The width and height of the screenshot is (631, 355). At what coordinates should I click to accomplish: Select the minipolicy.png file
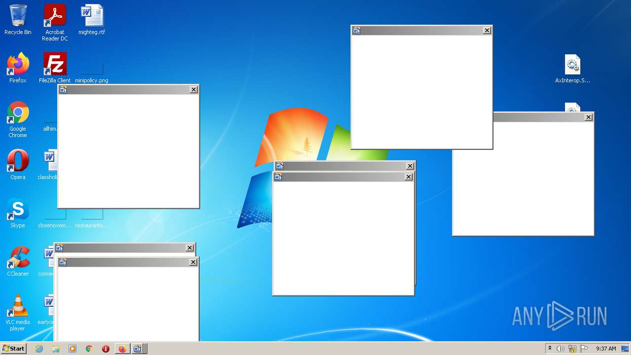pos(92,72)
